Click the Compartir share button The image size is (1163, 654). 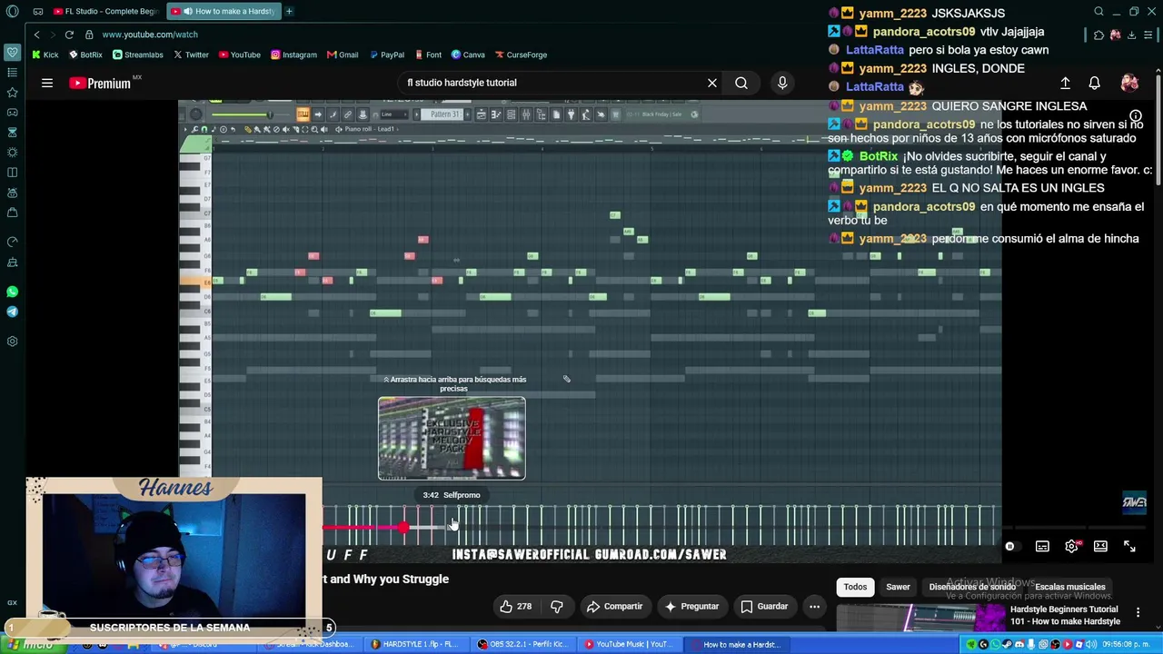pyautogui.click(x=614, y=607)
